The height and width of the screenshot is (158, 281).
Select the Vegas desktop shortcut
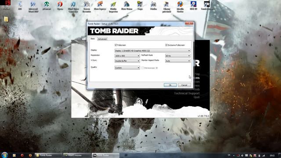140,5
